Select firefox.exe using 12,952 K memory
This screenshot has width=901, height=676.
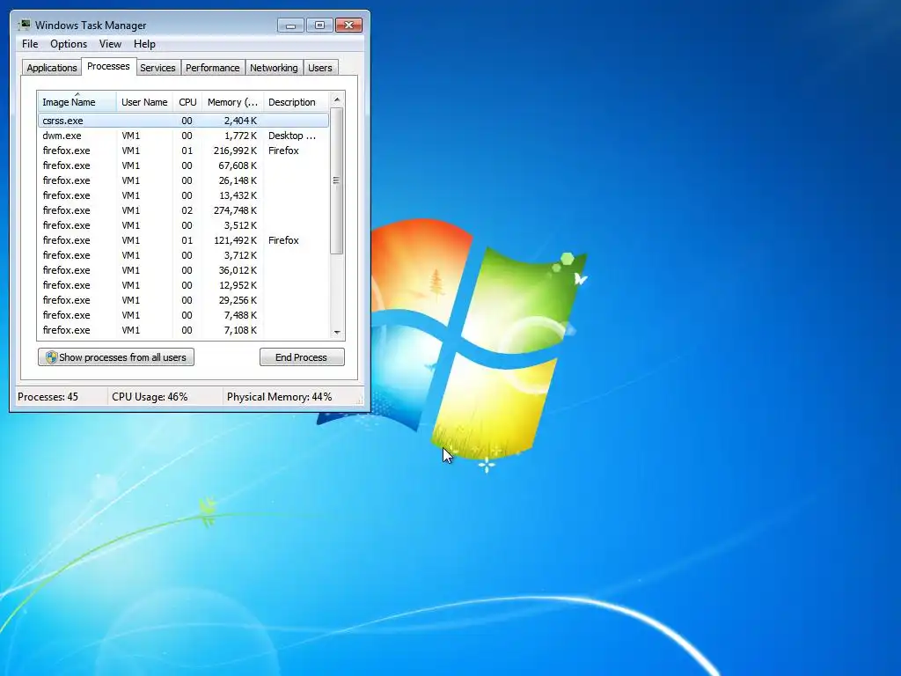pos(183,285)
